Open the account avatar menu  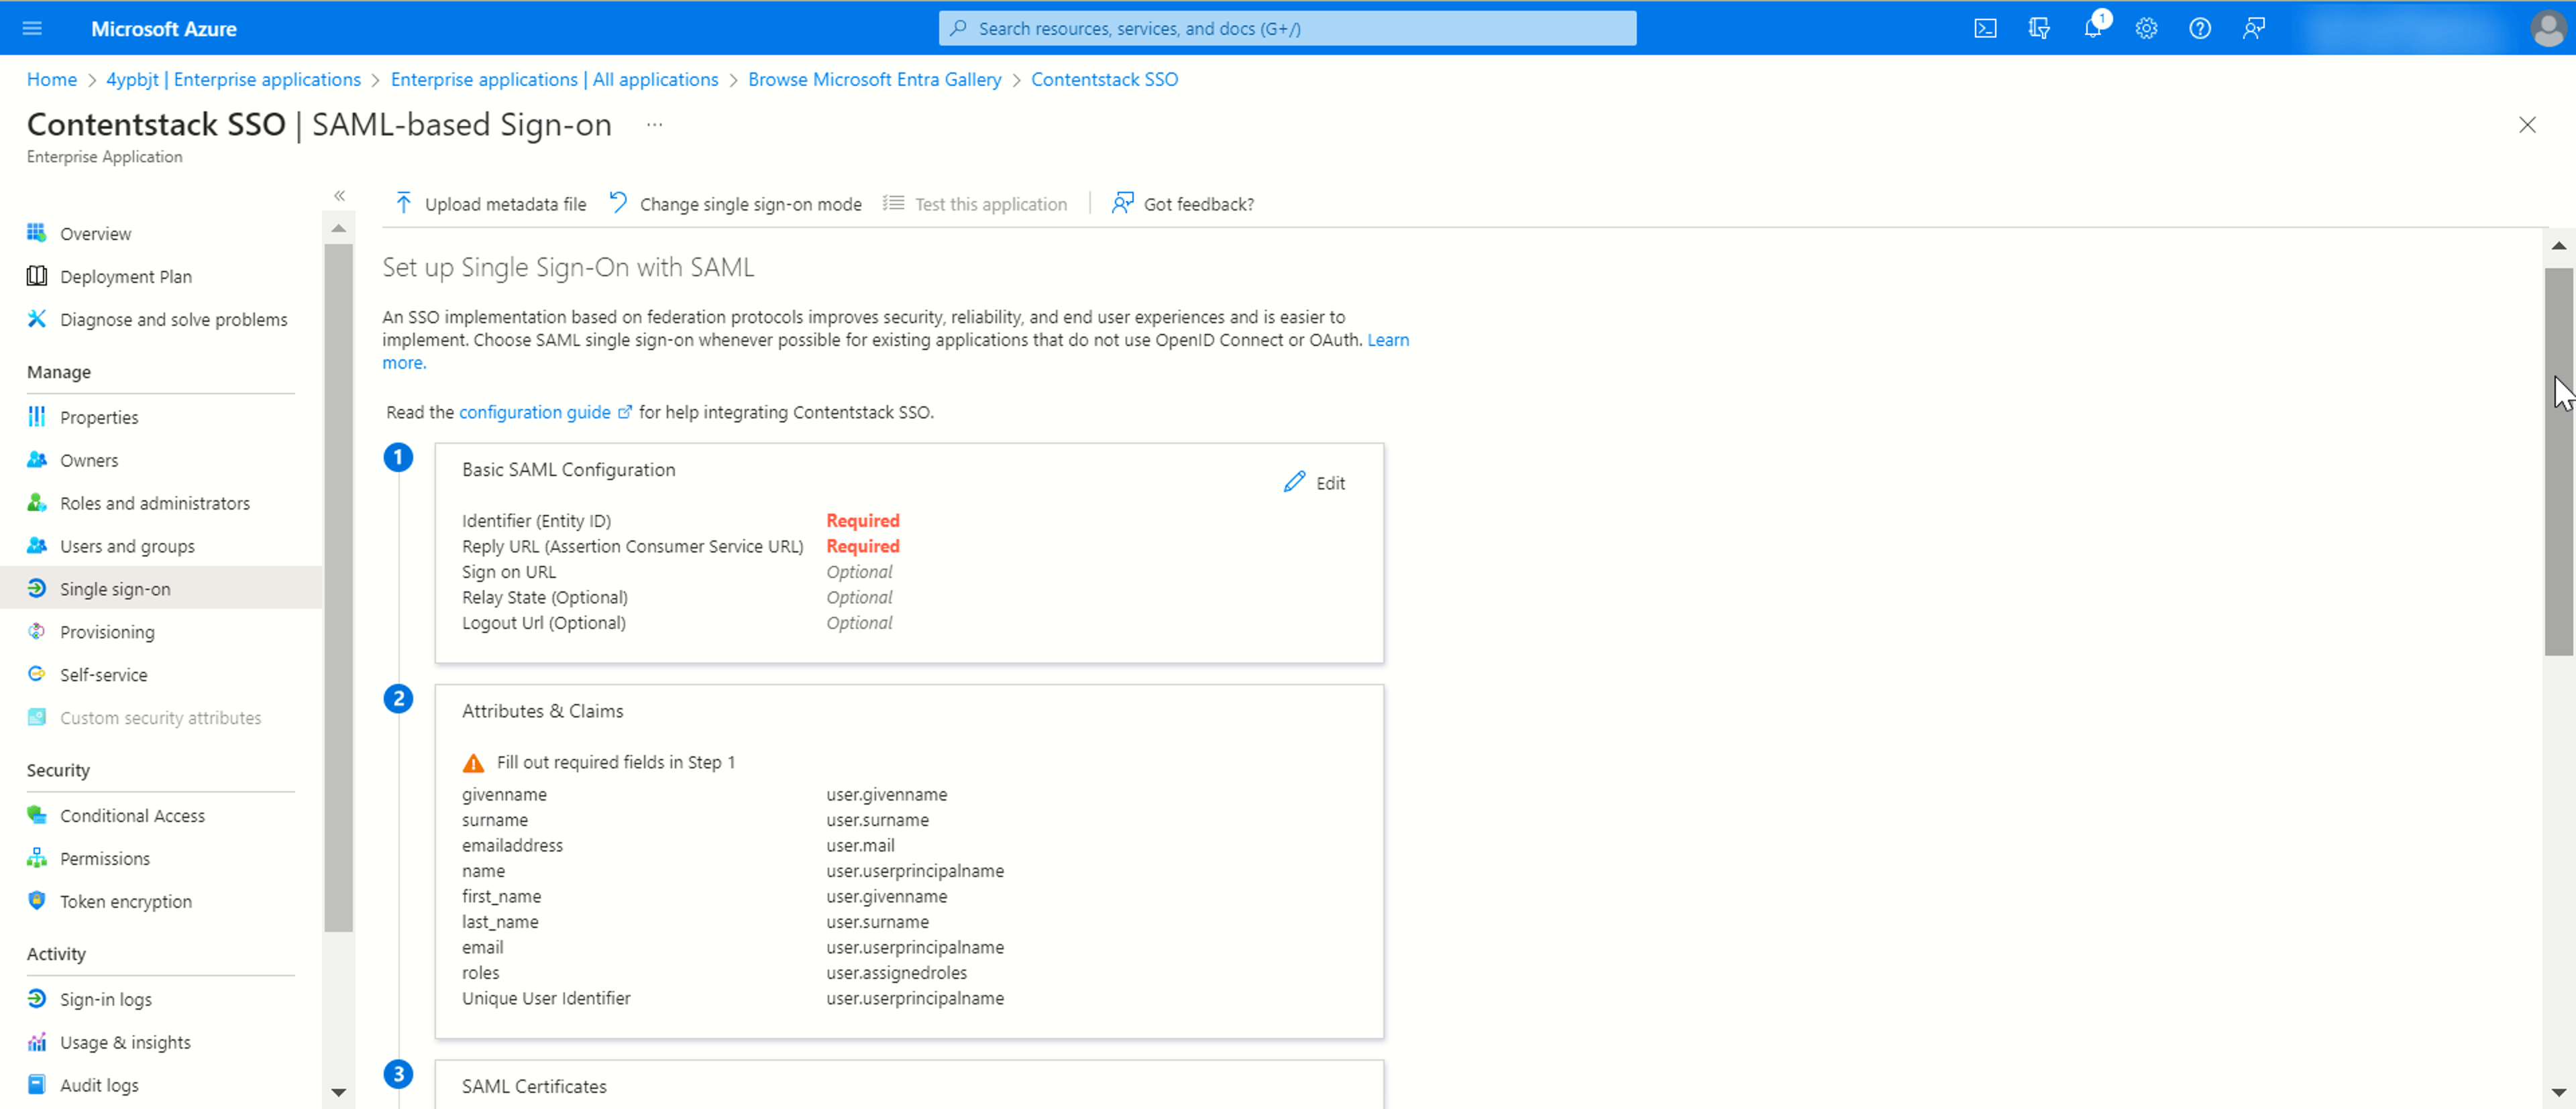2547,28
